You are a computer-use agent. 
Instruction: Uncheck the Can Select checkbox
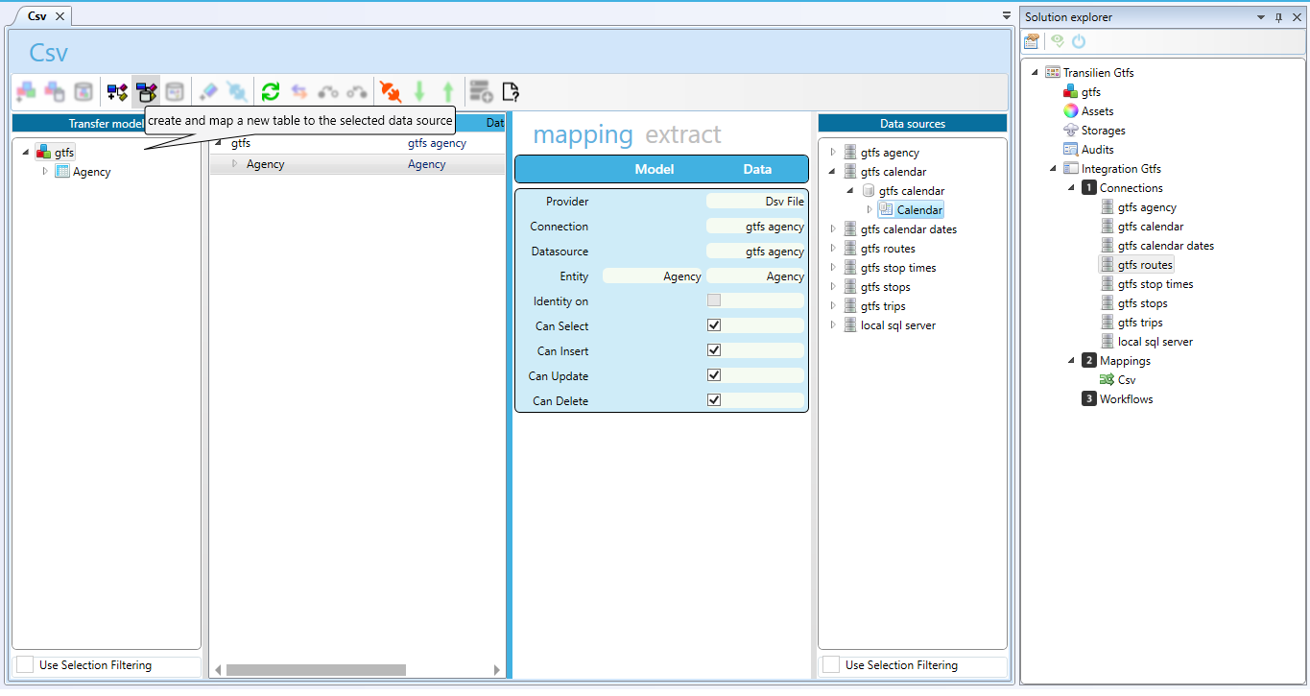tap(714, 325)
